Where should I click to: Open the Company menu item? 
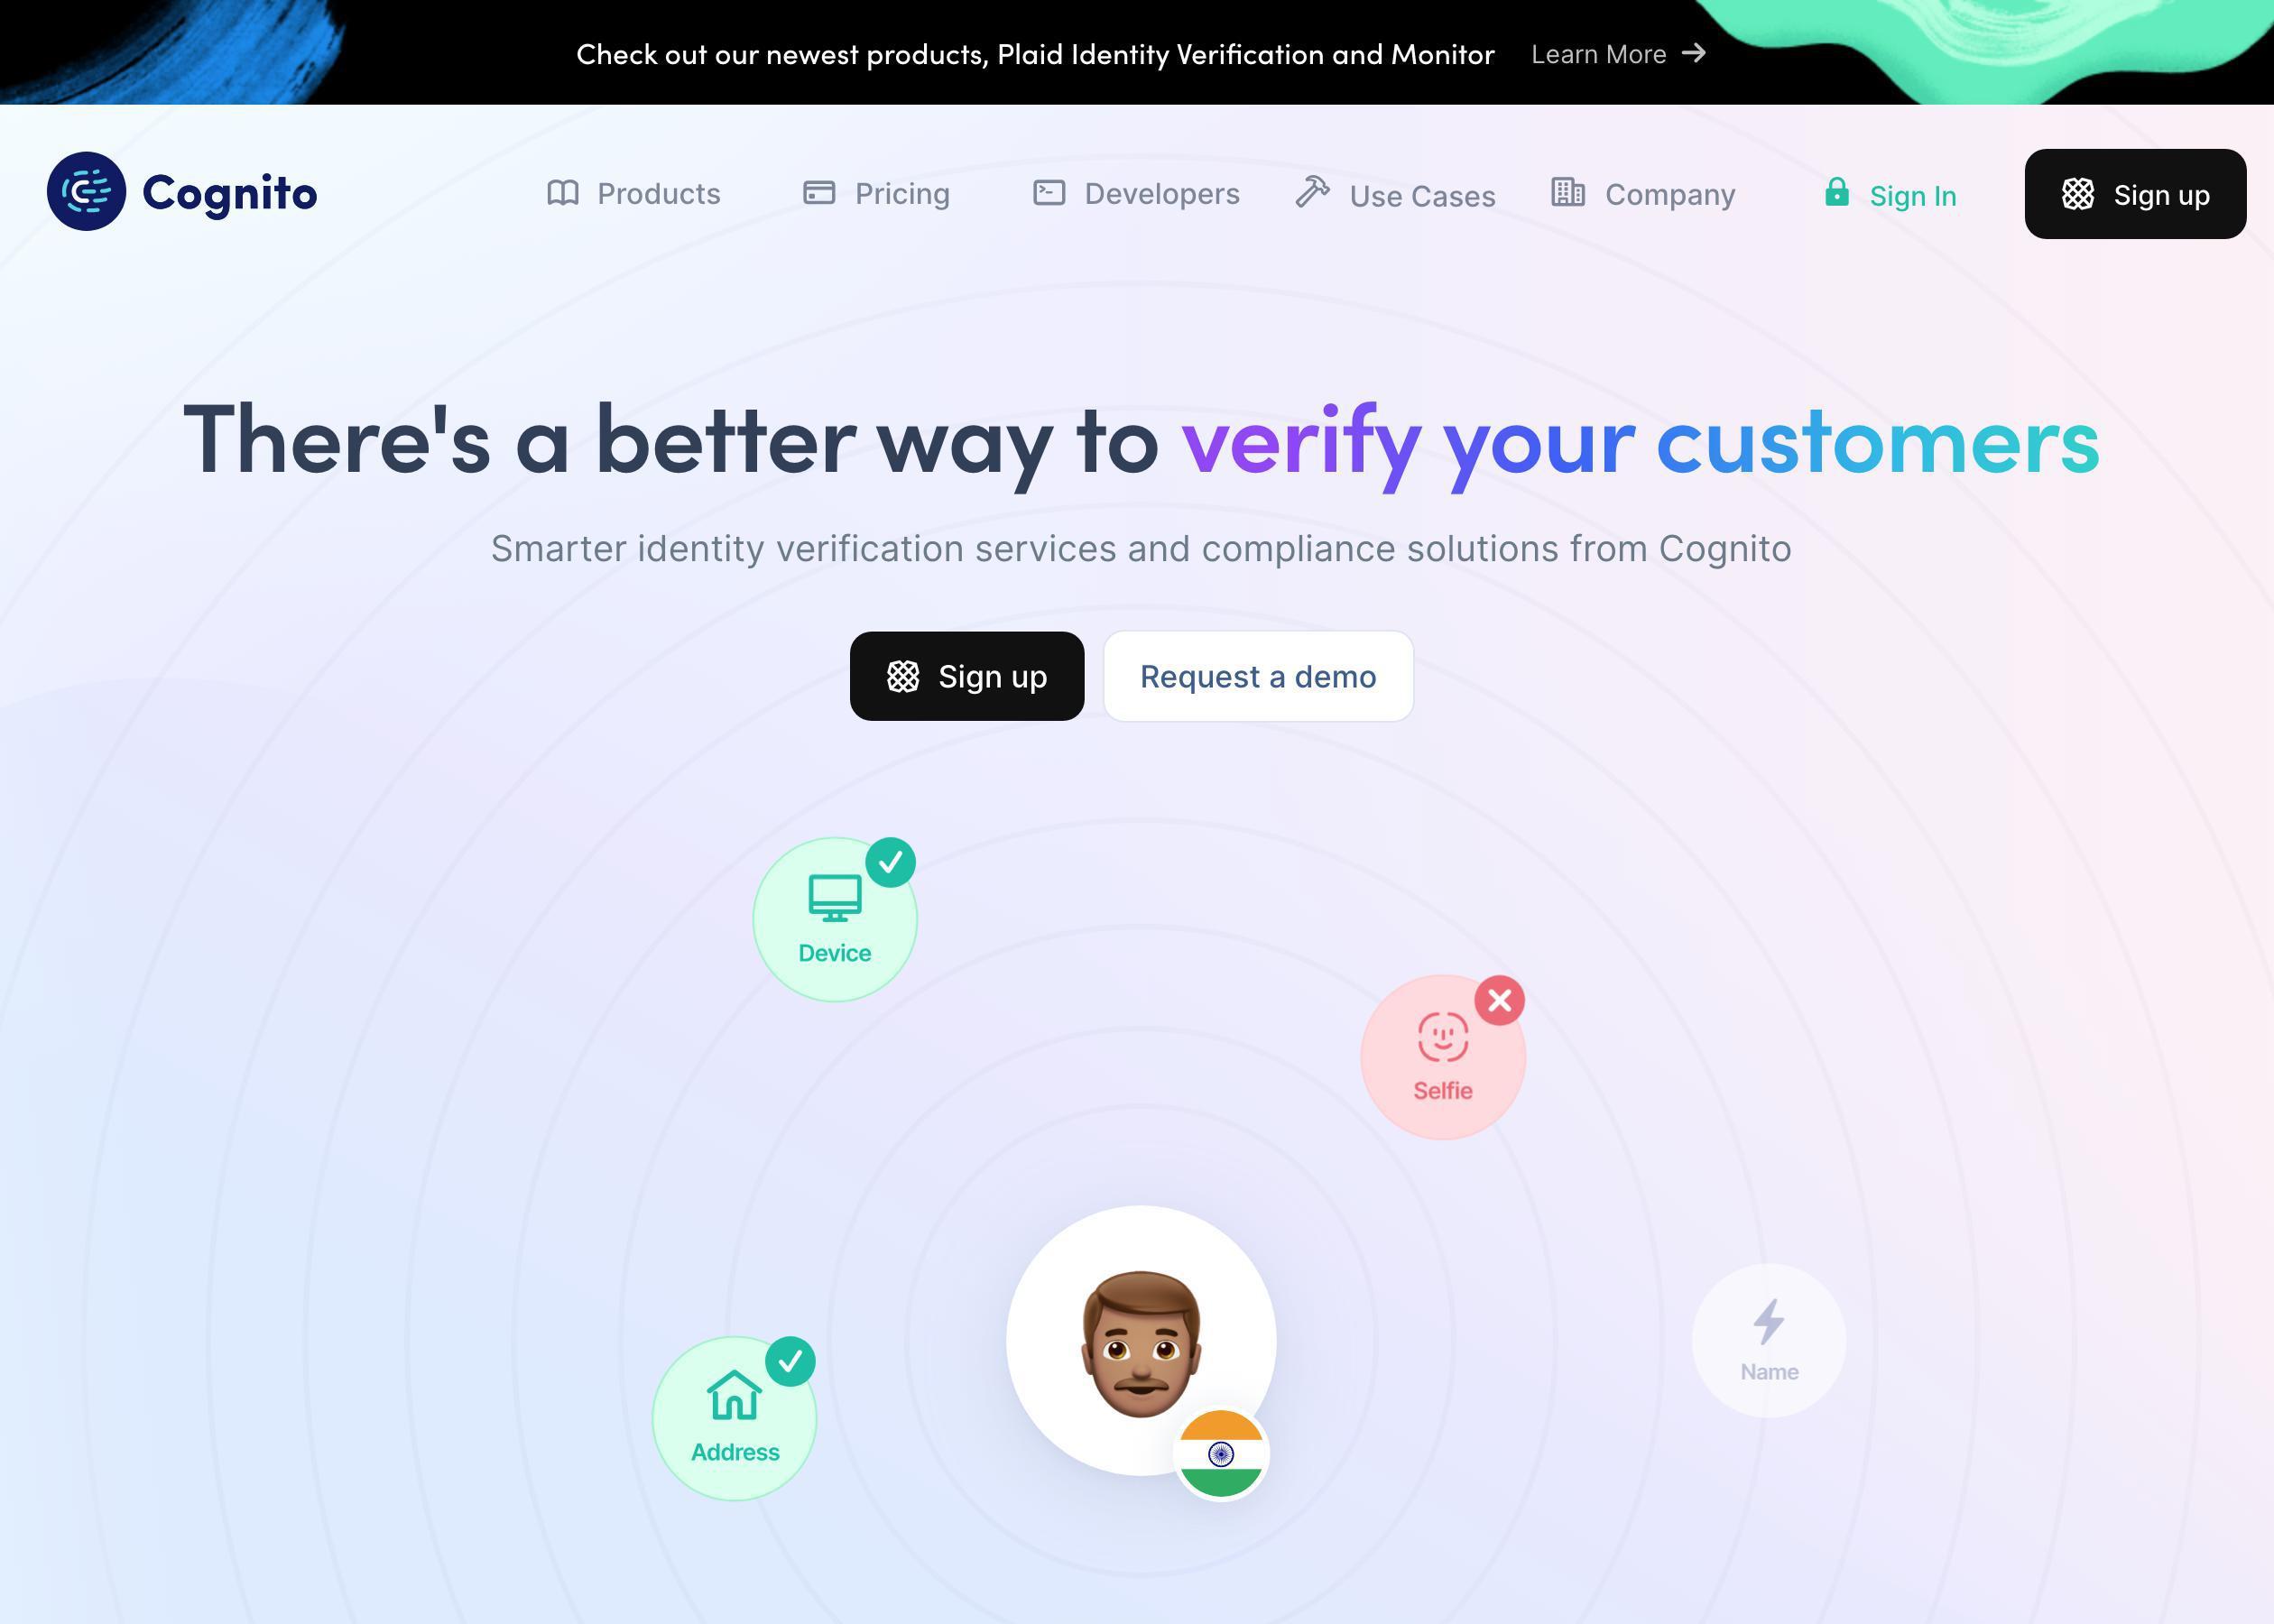pyautogui.click(x=1669, y=193)
